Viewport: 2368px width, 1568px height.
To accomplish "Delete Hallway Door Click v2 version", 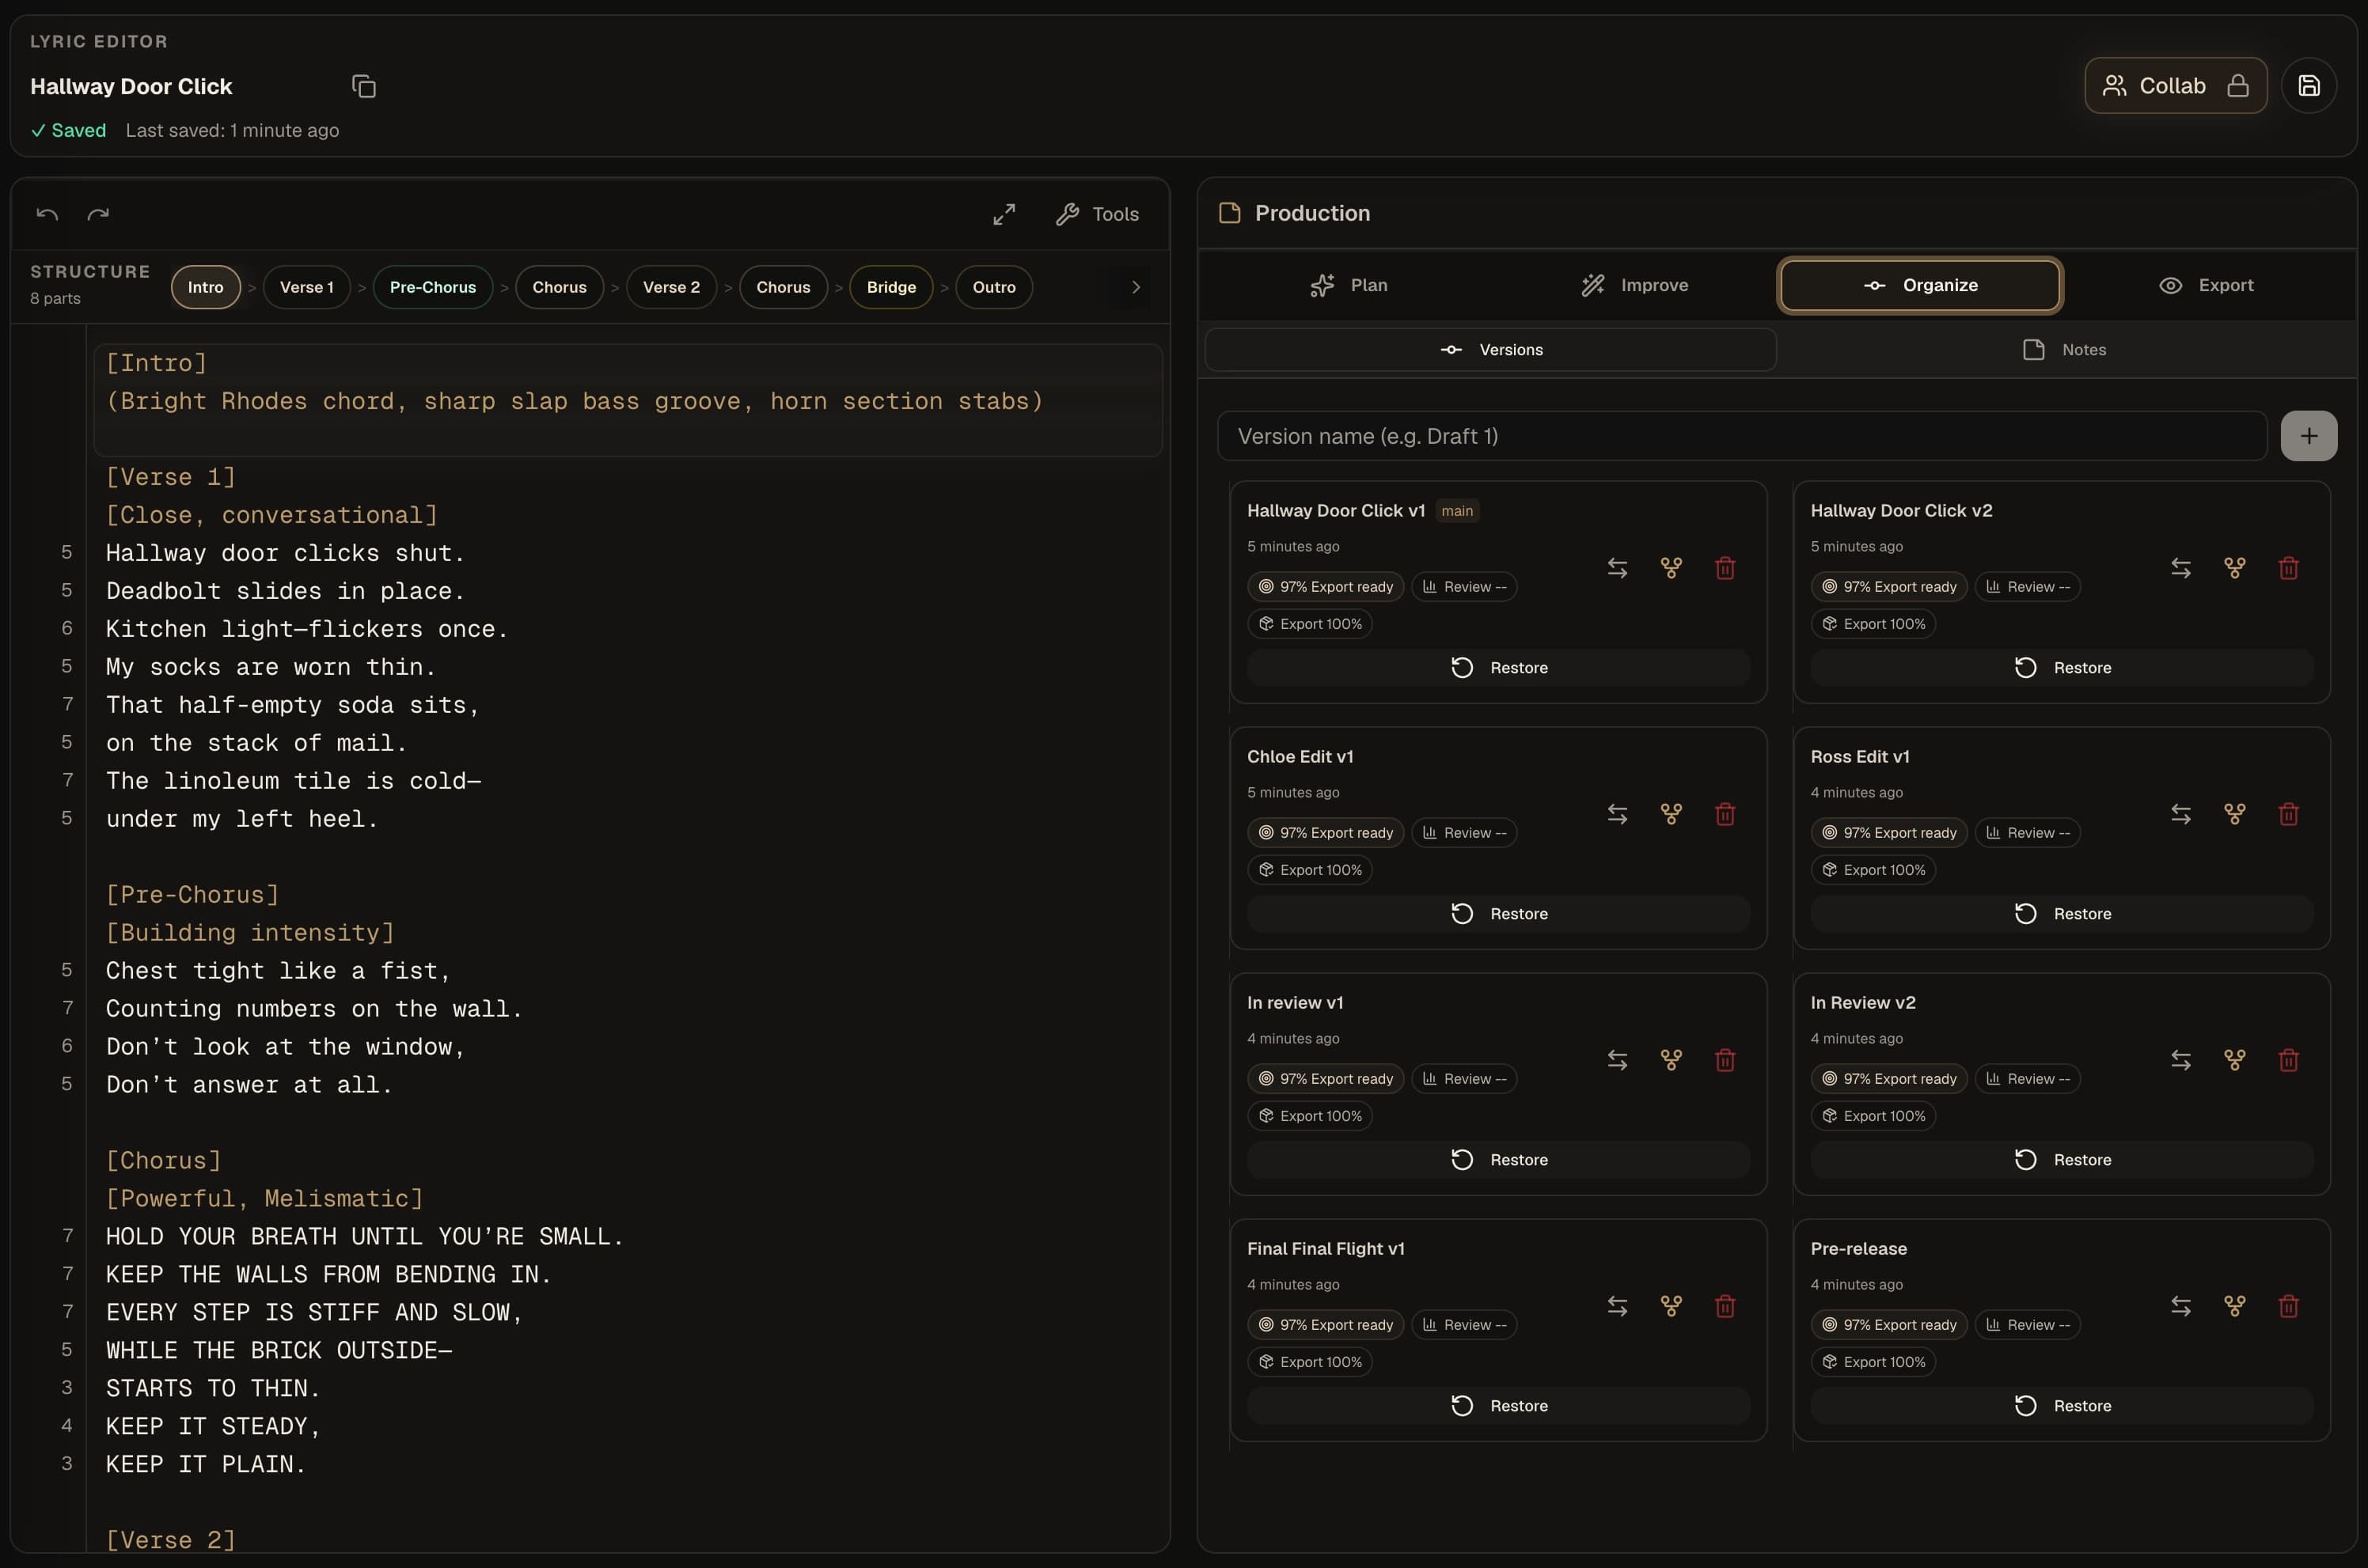I will click(2288, 568).
